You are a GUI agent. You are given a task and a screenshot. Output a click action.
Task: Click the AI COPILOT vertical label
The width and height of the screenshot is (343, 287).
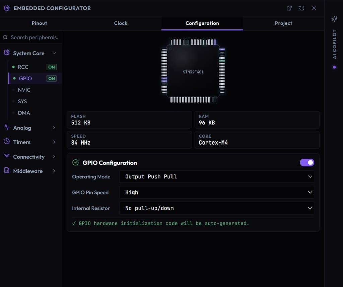click(x=334, y=44)
